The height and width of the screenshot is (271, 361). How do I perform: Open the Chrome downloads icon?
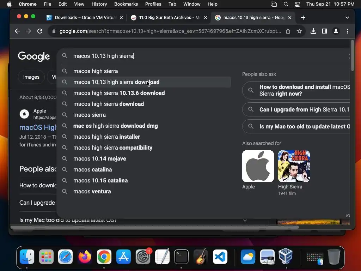tap(313, 31)
